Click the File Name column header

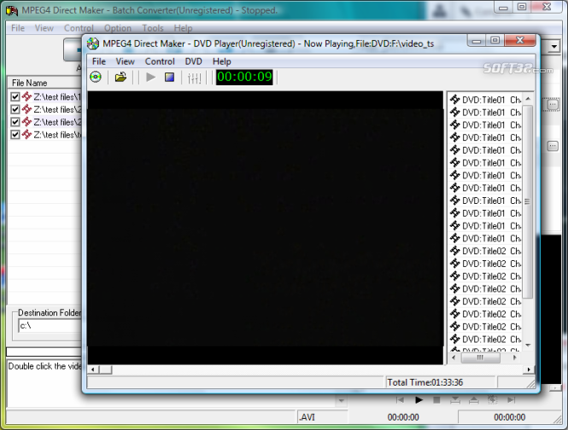click(44, 83)
